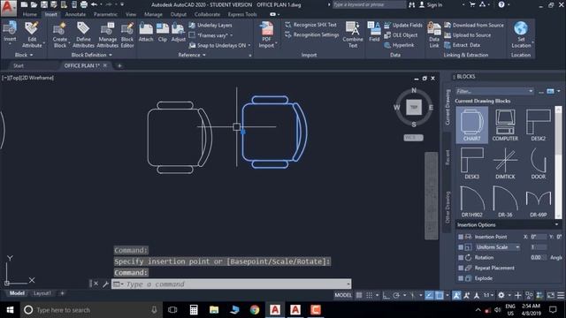566x318 pixels.
Task: Click the ViewCube TOP face
Action: click(414, 108)
